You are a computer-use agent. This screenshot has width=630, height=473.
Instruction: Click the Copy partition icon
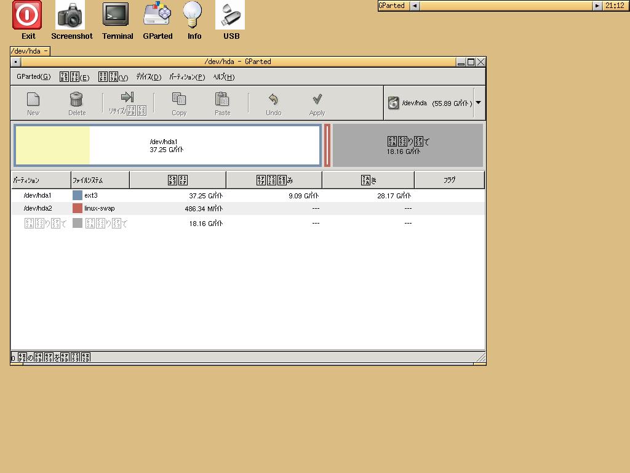coord(179,99)
